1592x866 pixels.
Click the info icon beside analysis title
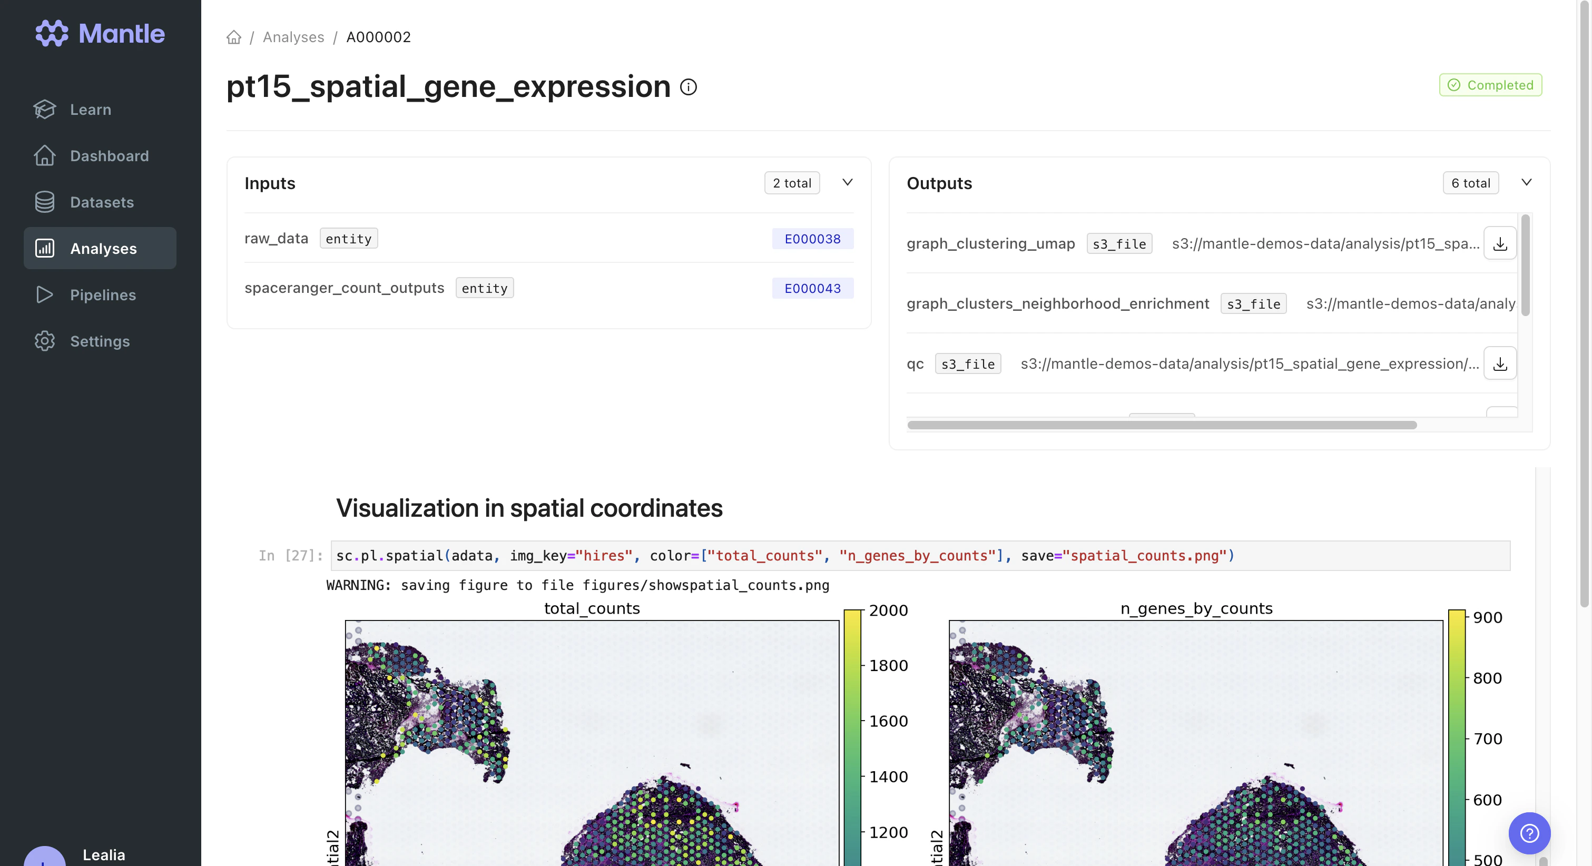pos(689,87)
